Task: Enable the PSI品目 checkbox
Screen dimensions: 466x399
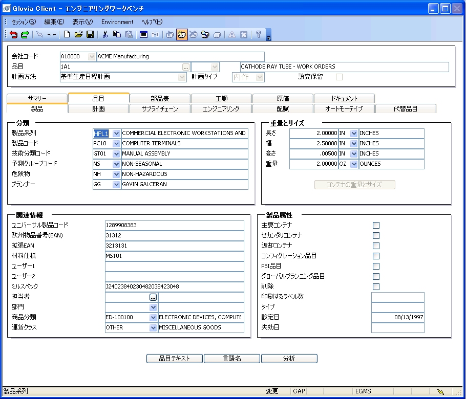Action: click(x=376, y=266)
